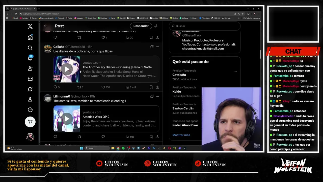This screenshot has height=182, width=323.
Task: Open Windows Start button on taskbar
Action: coord(81,148)
